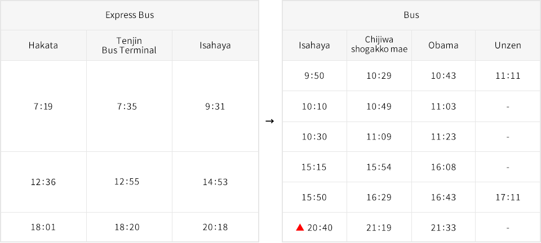
Task: Click the red triangle warning icon
Action: [x=300, y=227]
